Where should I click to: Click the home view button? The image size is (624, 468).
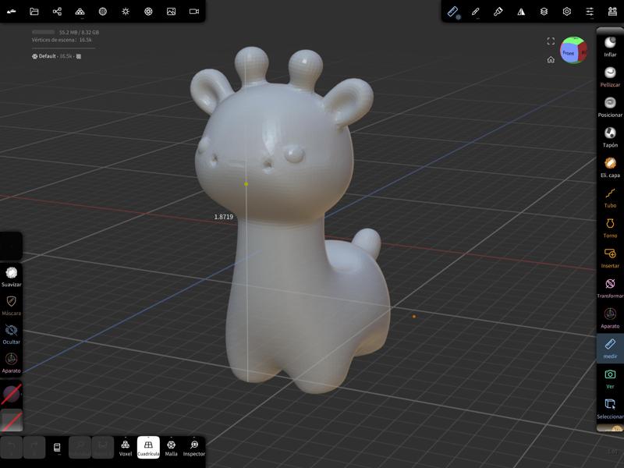pos(551,59)
